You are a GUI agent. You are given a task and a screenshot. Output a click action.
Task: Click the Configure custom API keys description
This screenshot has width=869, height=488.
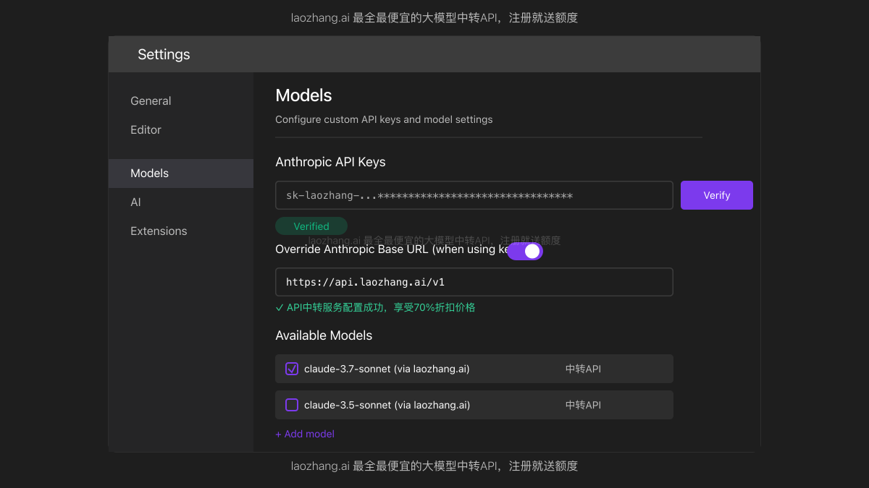(x=384, y=119)
